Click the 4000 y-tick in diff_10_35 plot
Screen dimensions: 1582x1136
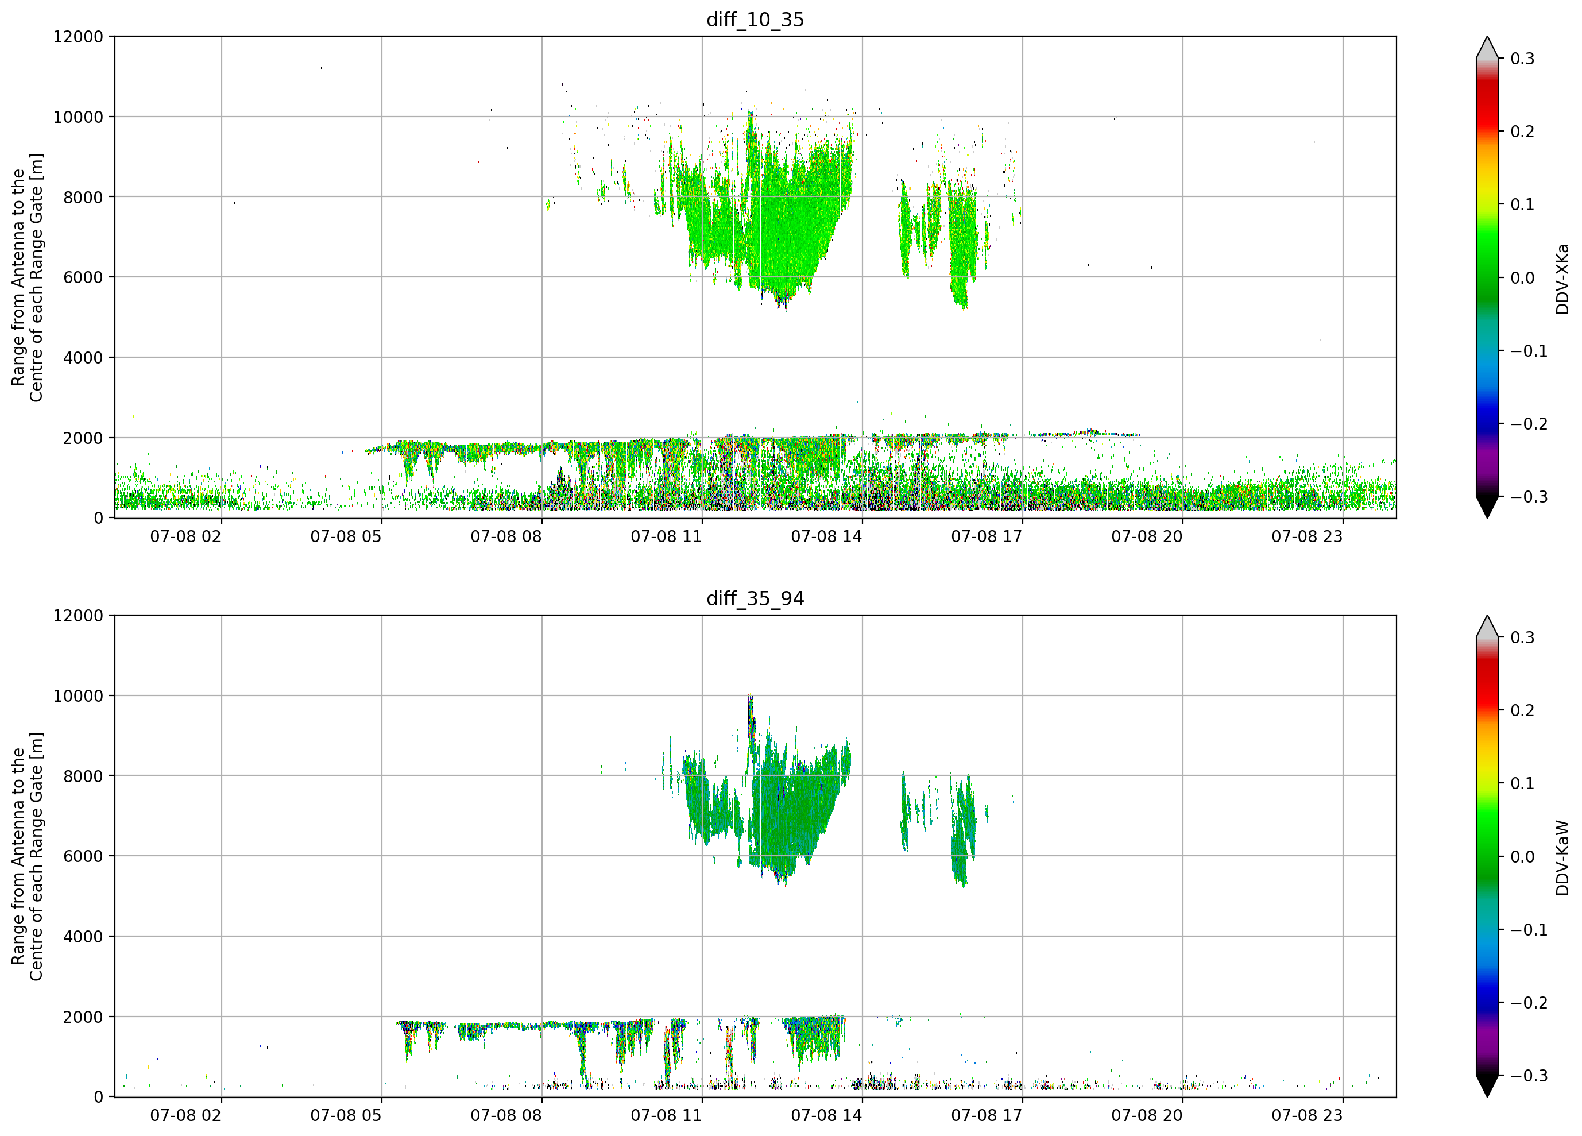[x=83, y=357]
